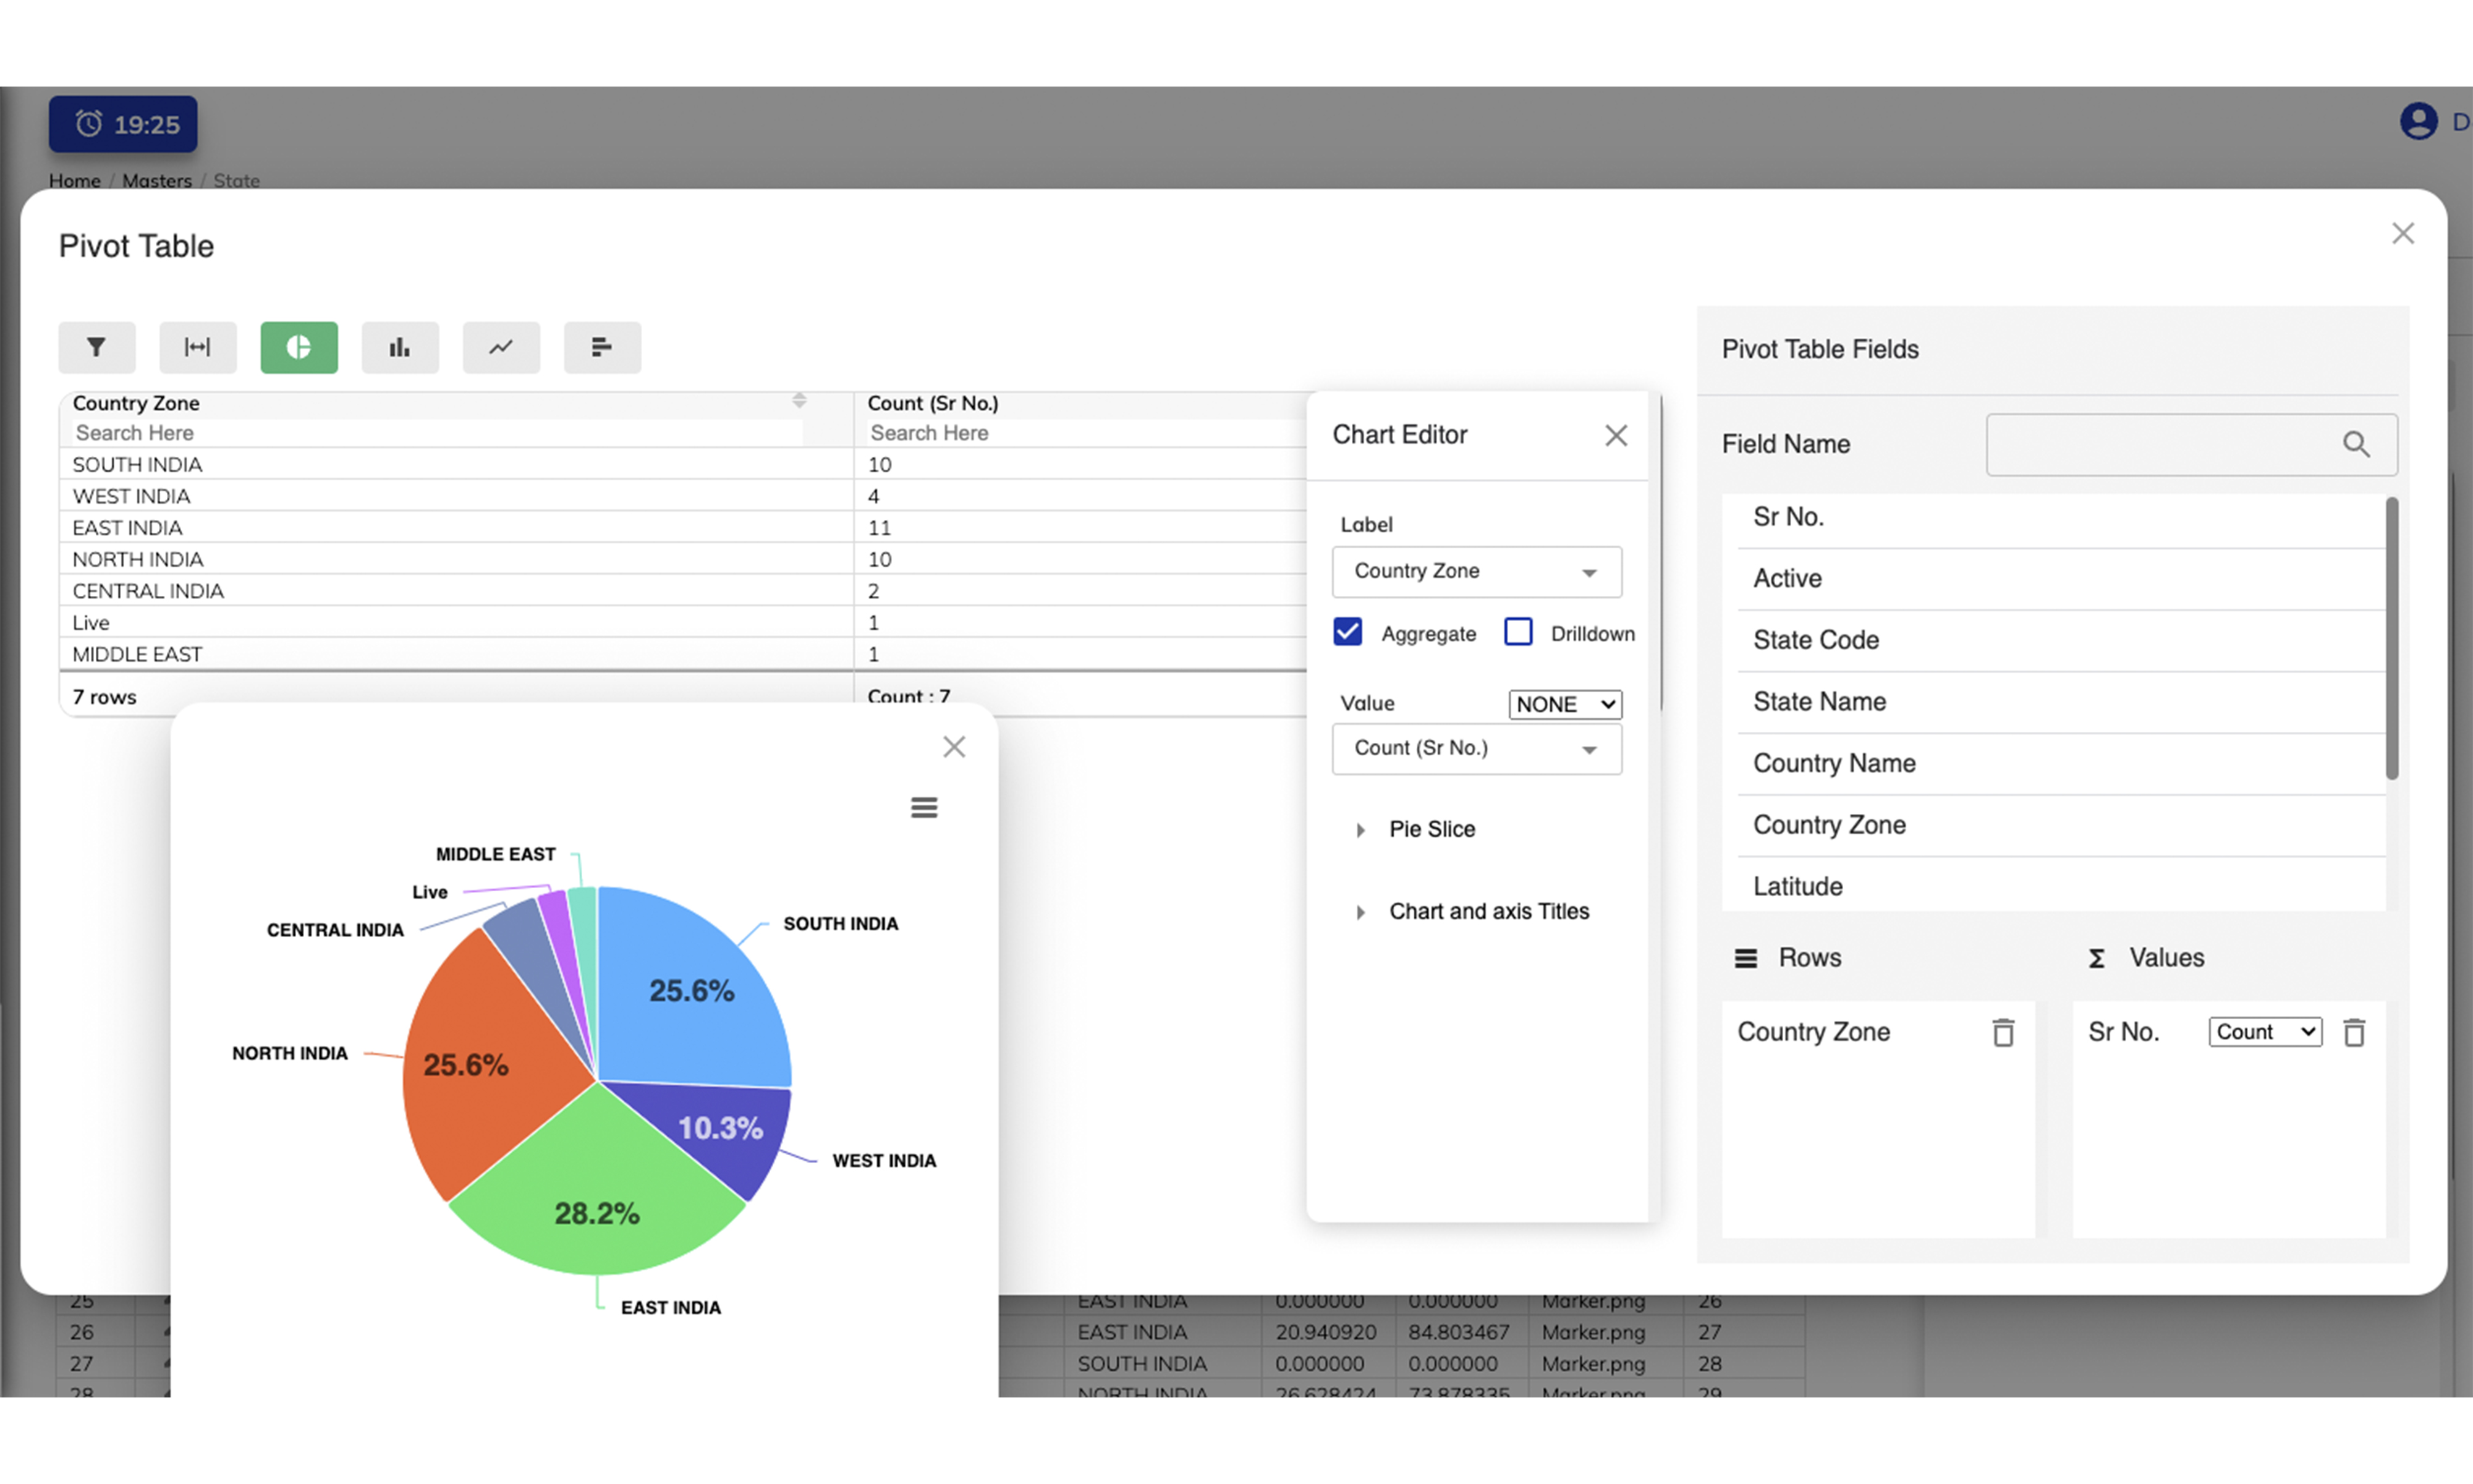Select the State Name field
2473x1484 pixels.
(2061, 702)
